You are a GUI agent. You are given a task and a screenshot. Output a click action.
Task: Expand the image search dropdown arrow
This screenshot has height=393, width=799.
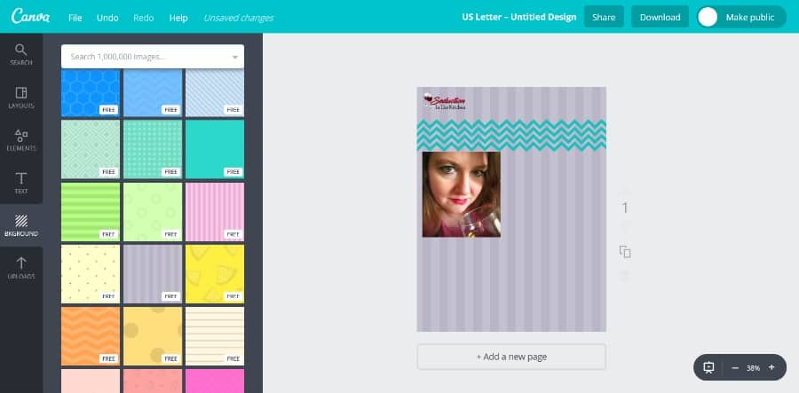pyautogui.click(x=235, y=57)
